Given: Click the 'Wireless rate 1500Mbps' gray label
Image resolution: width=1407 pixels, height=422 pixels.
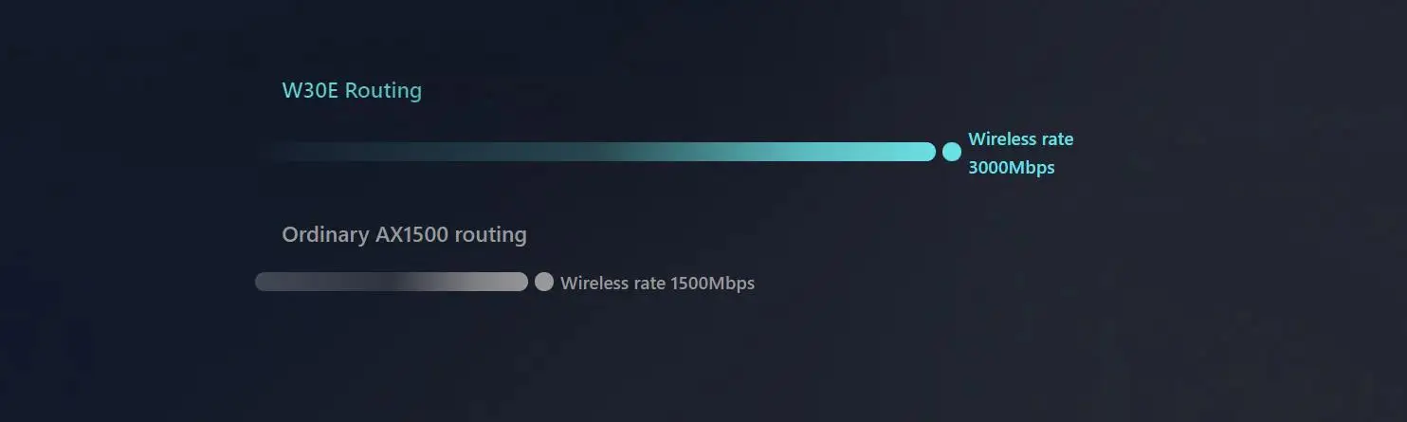Looking at the screenshot, I should point(657,283).
